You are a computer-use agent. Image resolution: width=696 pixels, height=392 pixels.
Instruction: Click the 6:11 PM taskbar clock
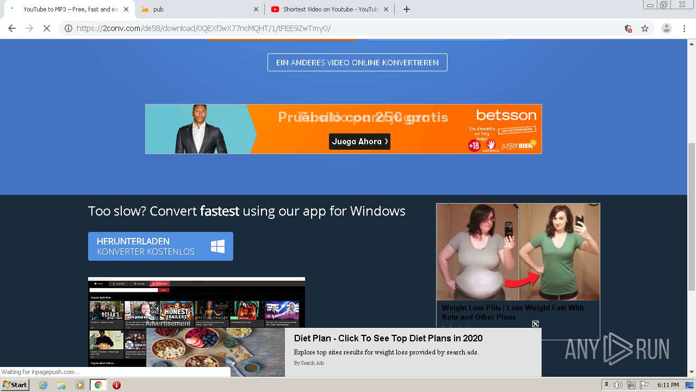[x=668, y=385]
